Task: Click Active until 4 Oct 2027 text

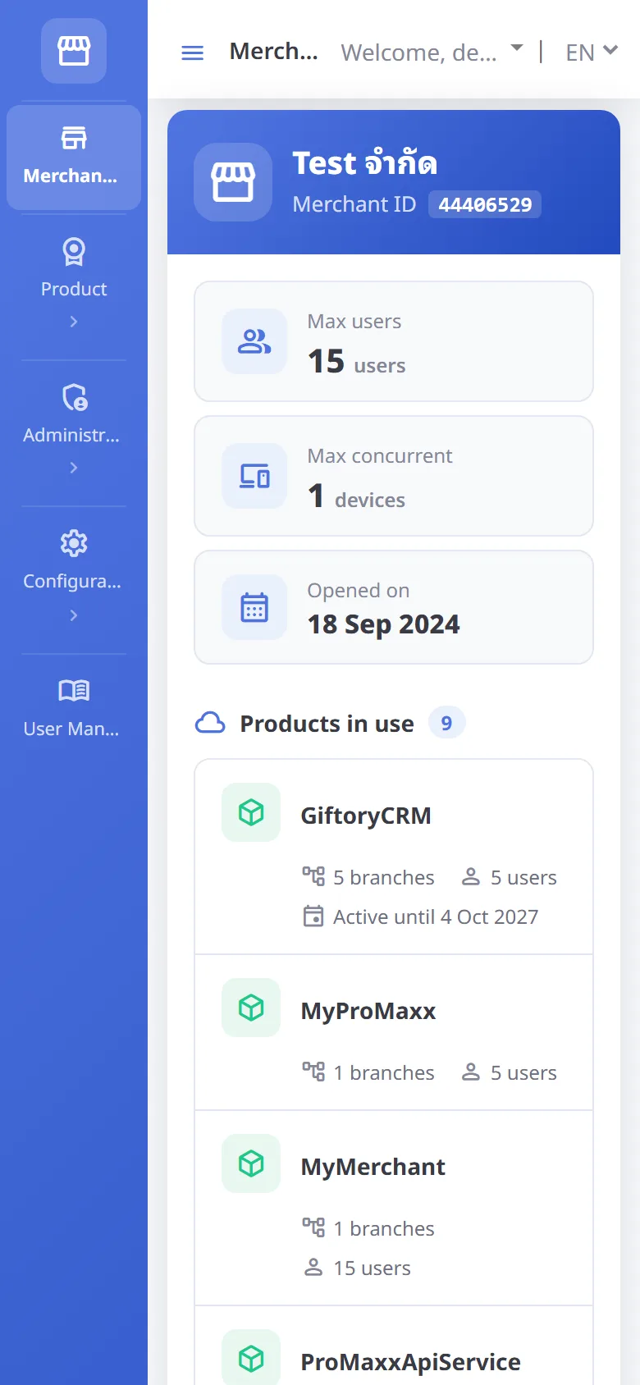Action: [x=436, y=916]
